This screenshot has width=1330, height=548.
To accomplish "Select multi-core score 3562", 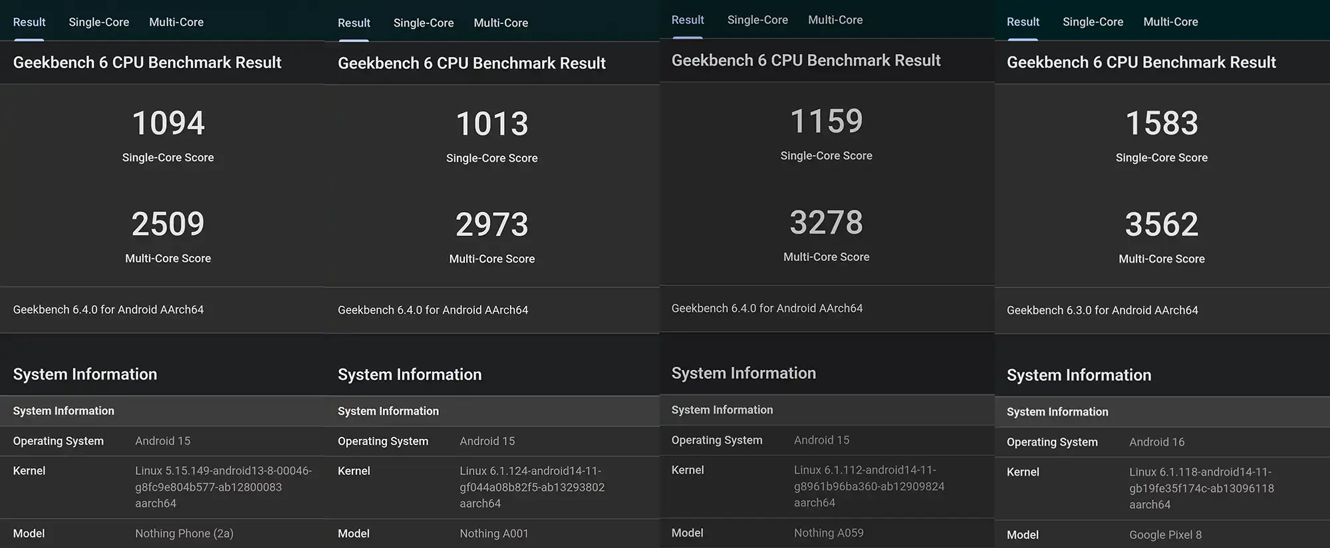I will click(1162, 224).
